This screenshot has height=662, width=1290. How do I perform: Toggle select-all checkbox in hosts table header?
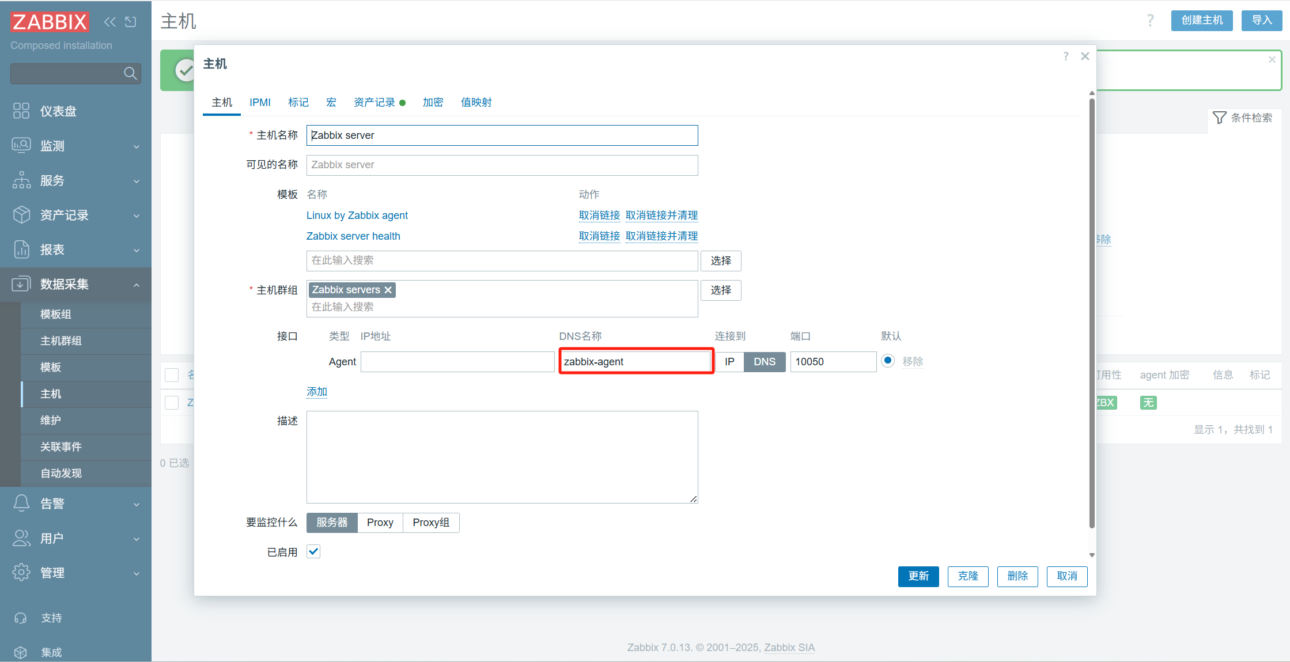pos(172,375)
